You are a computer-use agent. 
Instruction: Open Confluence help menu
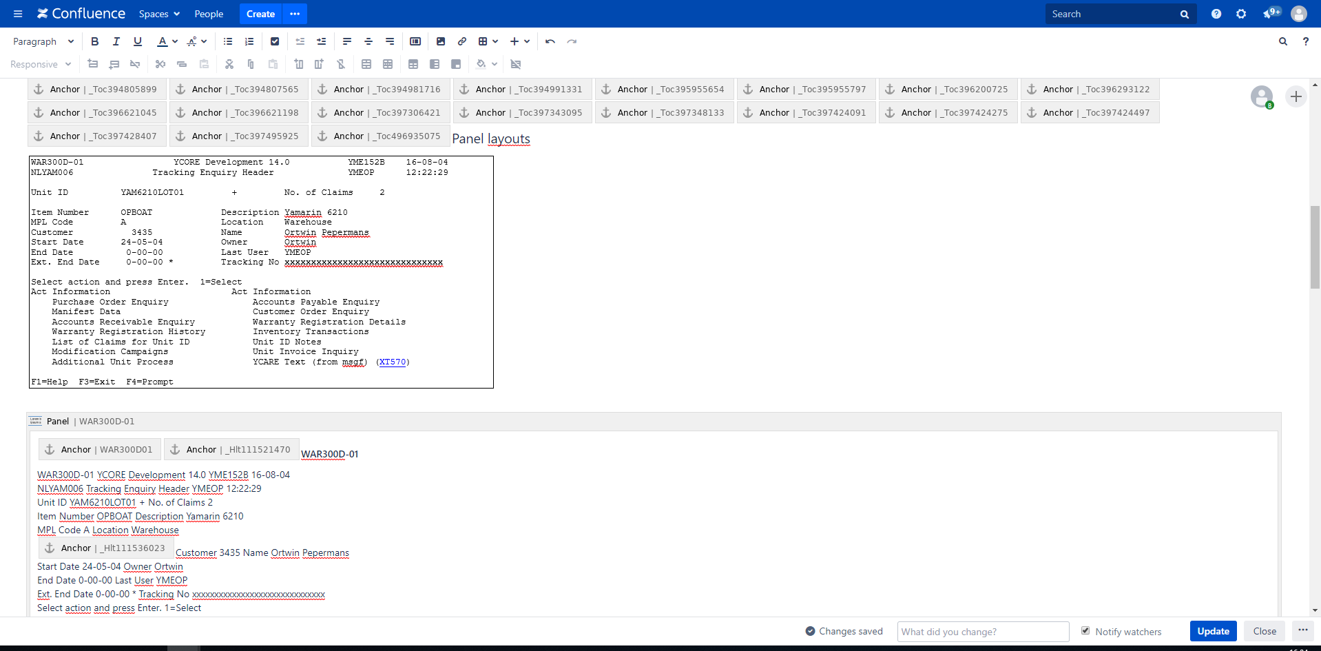1216,14
